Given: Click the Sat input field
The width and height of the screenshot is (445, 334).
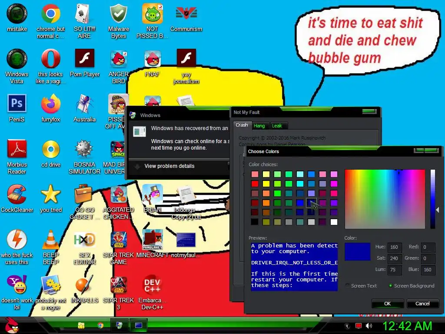Looking at the screenshot, I should click(394, 258).
